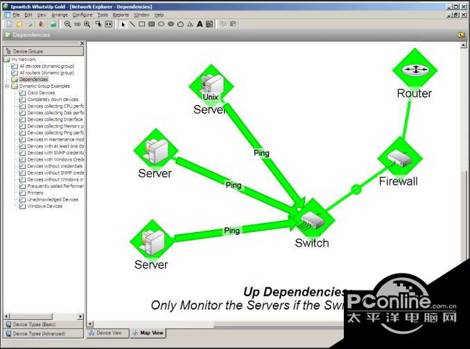Screen dimensions: 470x349
Task: Select Devices in maintenance mode group
Action: (x=55, y=139)
